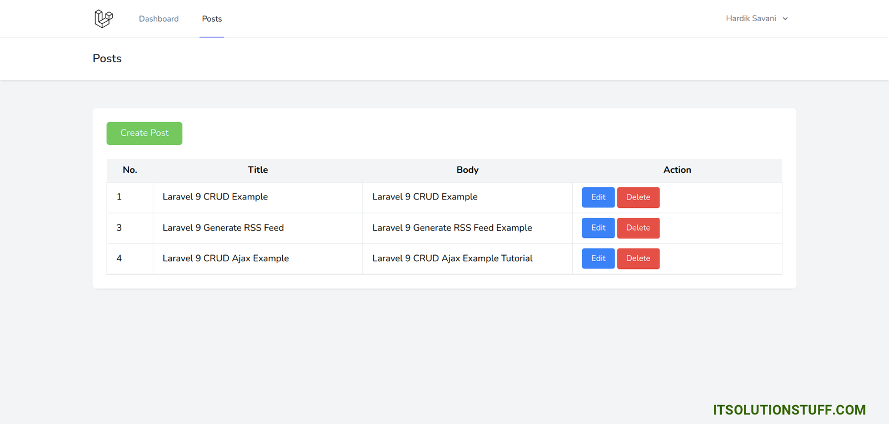
Task: Click the No. column header
Action: point(130,170)
